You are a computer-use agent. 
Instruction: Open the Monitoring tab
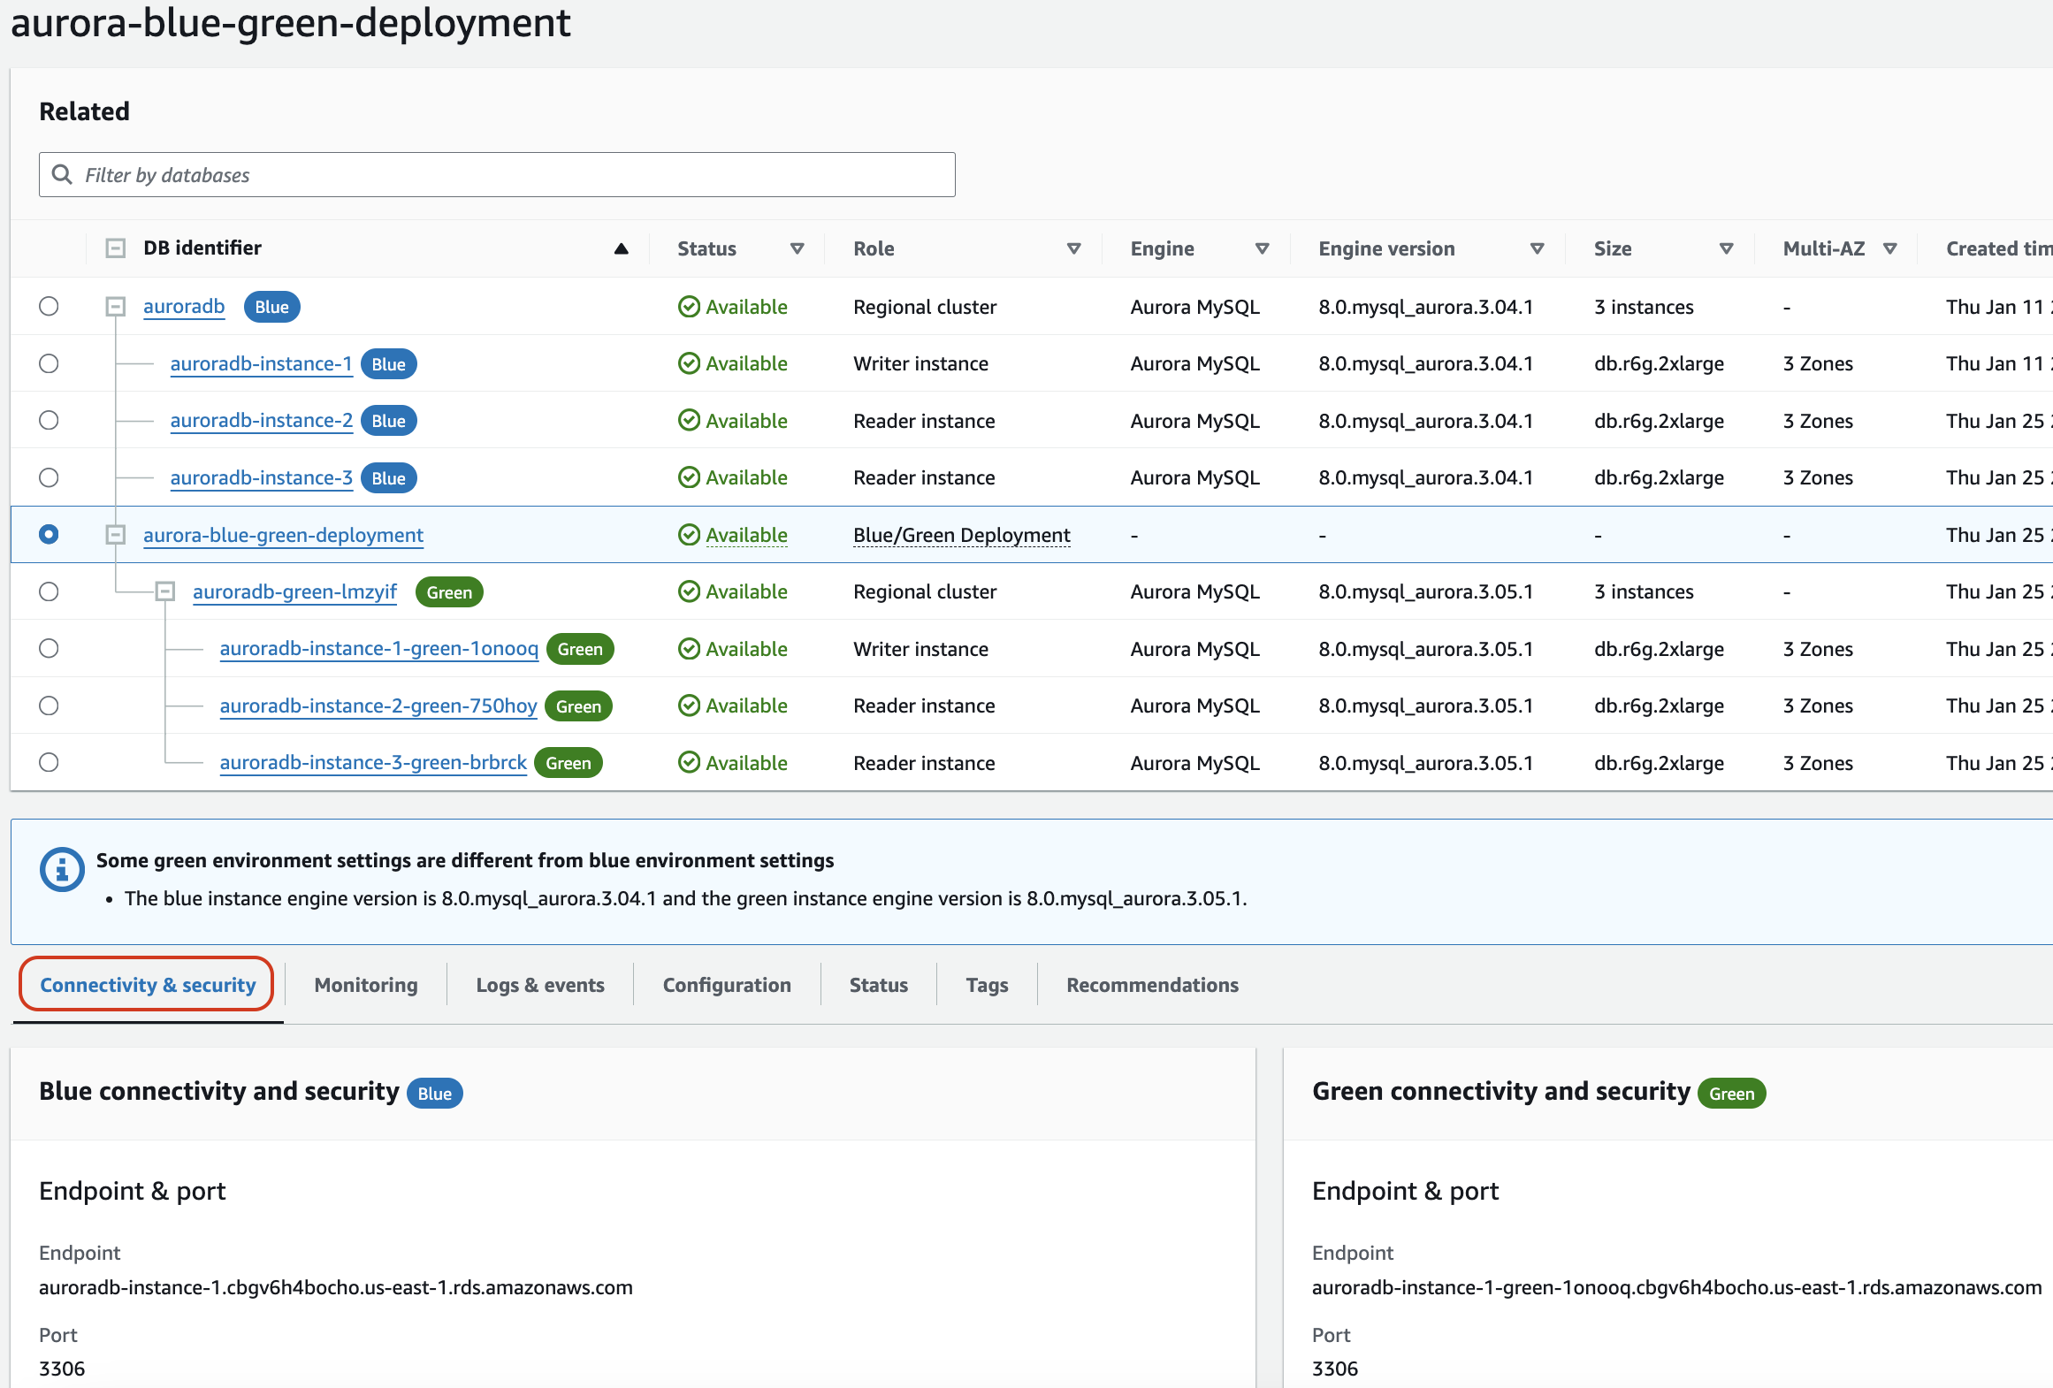click(363, 984)
